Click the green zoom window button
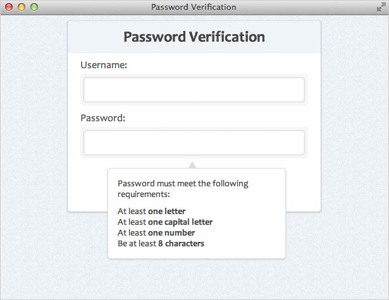The width and height of the screenshot is (389, 300). click(x=34, y=7)
